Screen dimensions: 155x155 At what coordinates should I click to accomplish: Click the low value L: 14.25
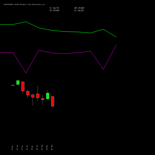click(79, 11)
